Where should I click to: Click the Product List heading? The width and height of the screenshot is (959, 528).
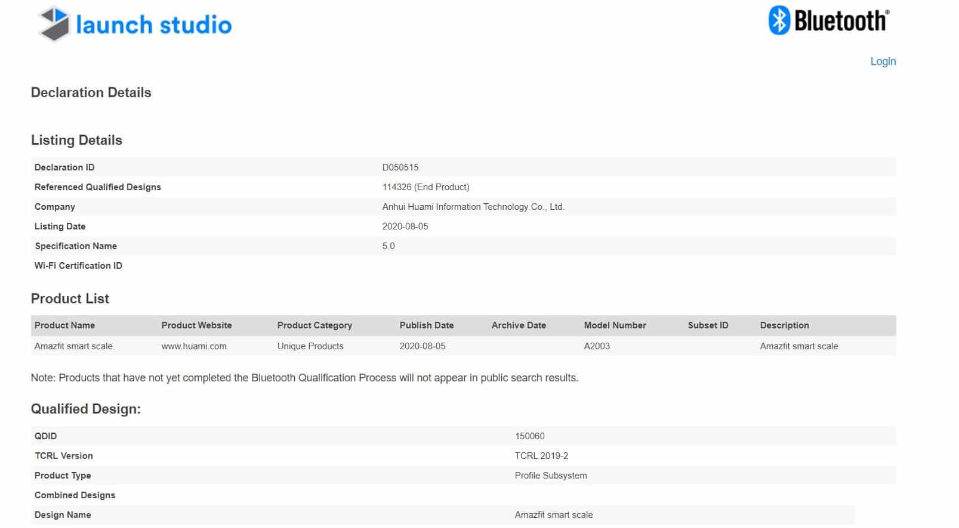point(70,299)
